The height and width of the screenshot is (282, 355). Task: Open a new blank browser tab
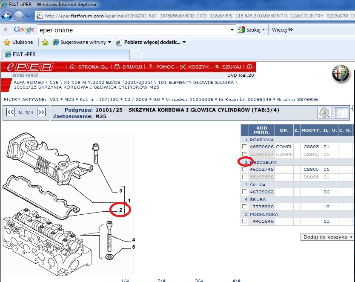(x=136, y=55)
